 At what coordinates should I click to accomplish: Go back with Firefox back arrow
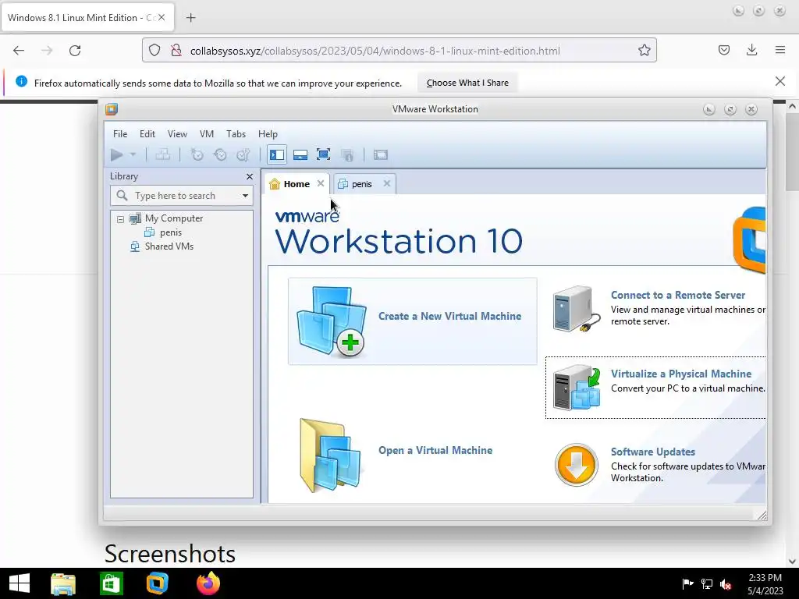[x=19, y=51]
